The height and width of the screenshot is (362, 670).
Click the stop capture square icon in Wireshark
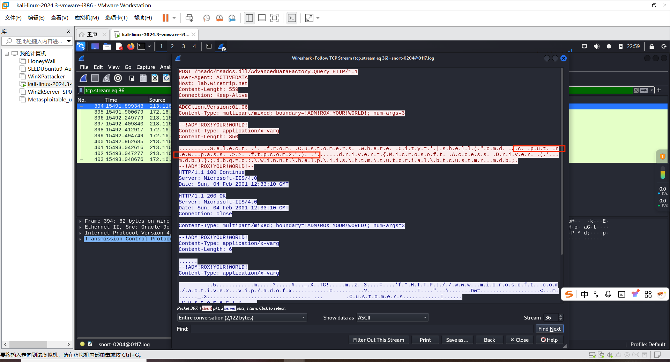pyautogui.click(x=95, y=78)
